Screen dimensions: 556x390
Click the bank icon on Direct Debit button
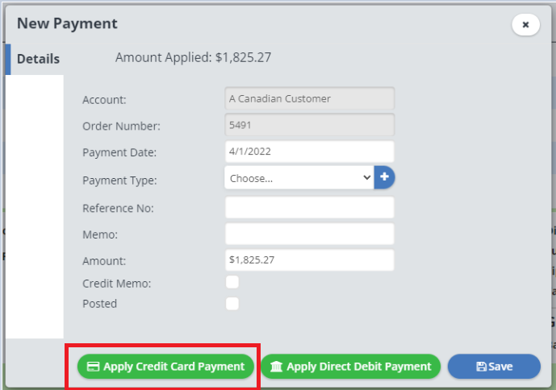277,367
